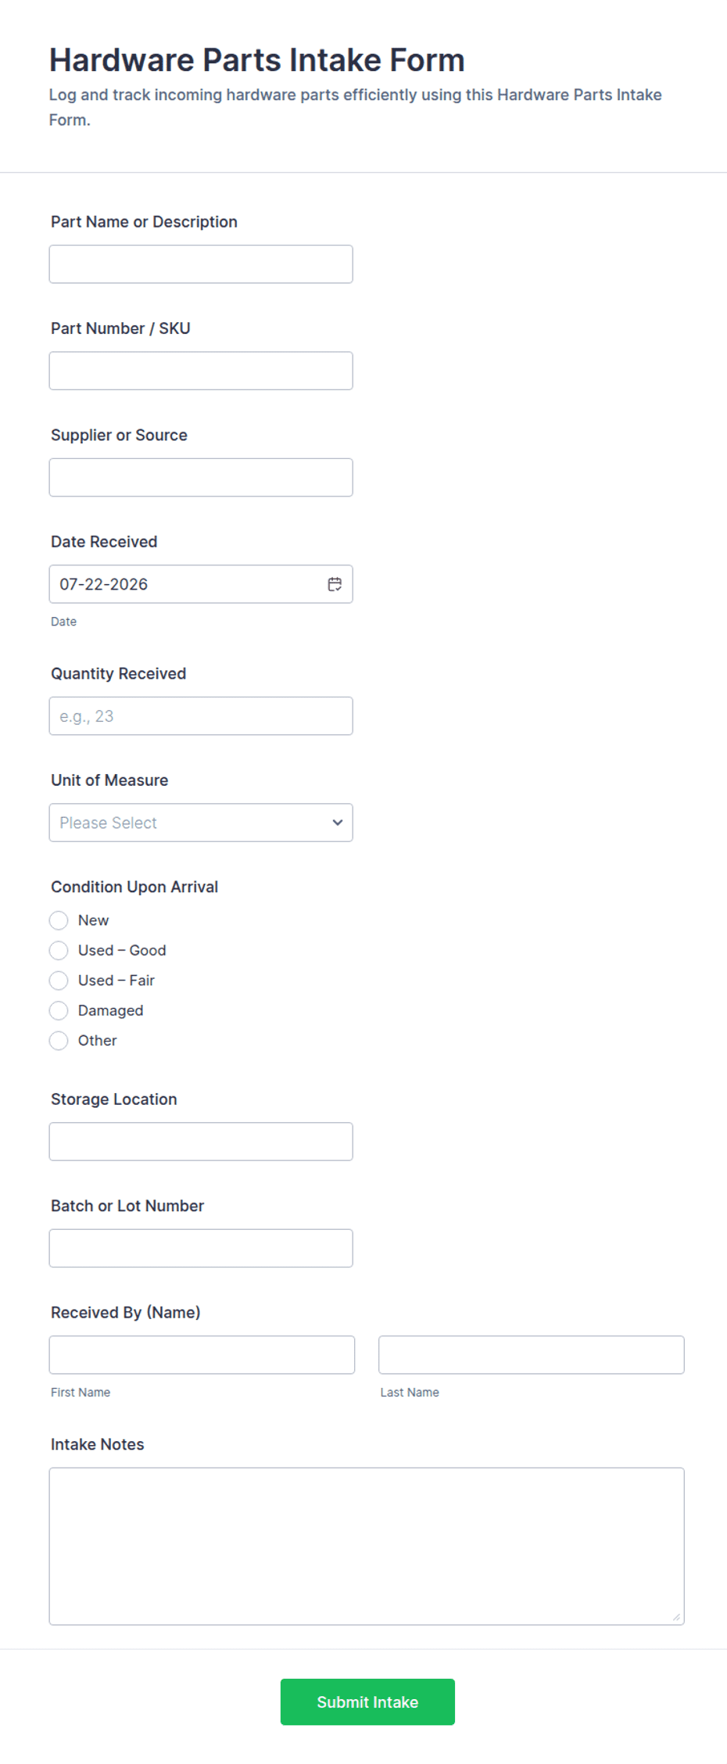Viewport: 727px width, 1764px height.
Task: Select the Batch or Lot Number field
Action: point(201,1248)
